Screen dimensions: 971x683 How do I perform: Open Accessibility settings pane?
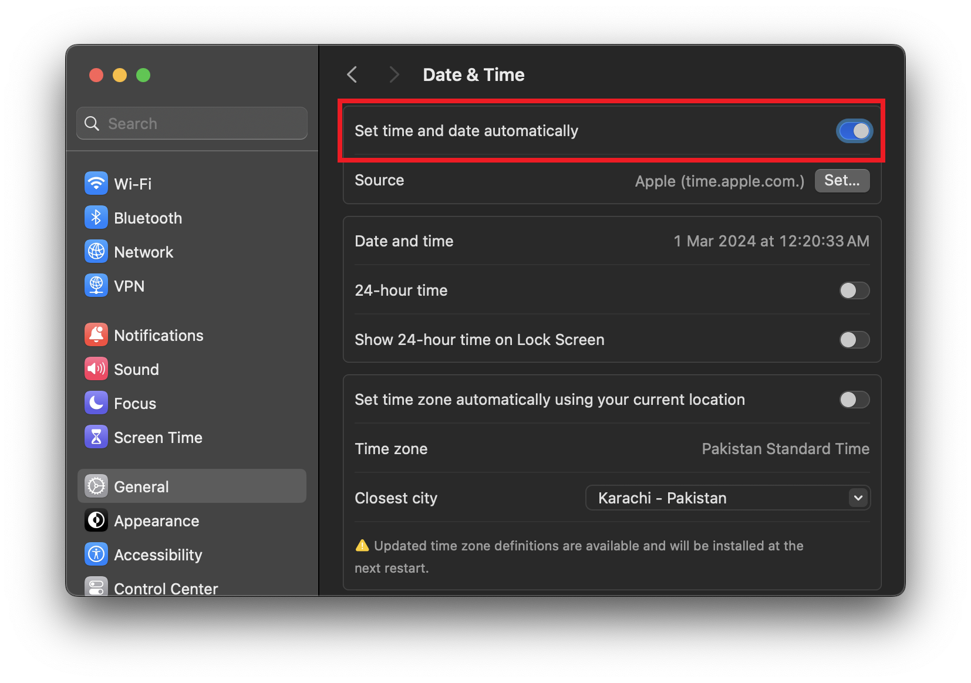[157, 554]
